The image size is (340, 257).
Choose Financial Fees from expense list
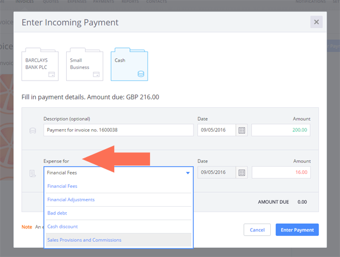click(118, 186)
